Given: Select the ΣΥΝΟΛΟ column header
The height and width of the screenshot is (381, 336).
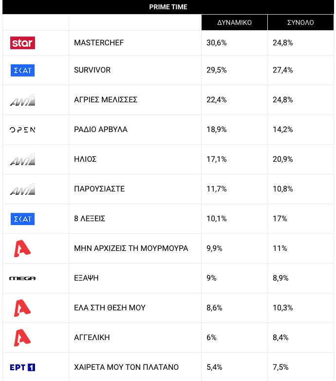Looking at the screenshot, I should pyautogui.click(x=300, y=22).
